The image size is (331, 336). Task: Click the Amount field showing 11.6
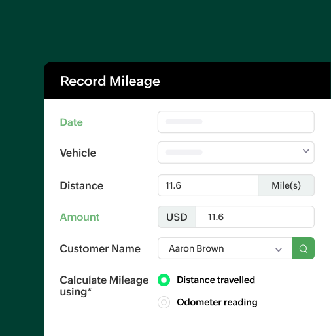click(x=255, y=217)
